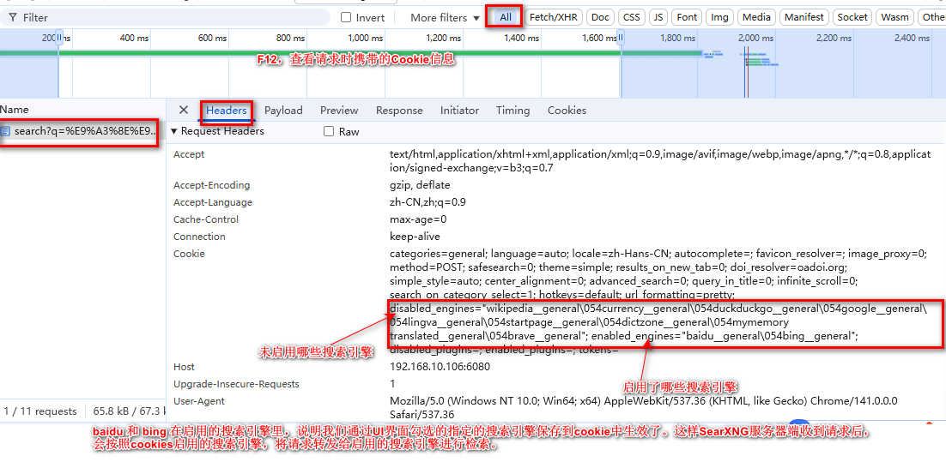Click the 1,000 ms timeline marker
Viewport: 946px width, 462px height.
click(x=367, y=38)
